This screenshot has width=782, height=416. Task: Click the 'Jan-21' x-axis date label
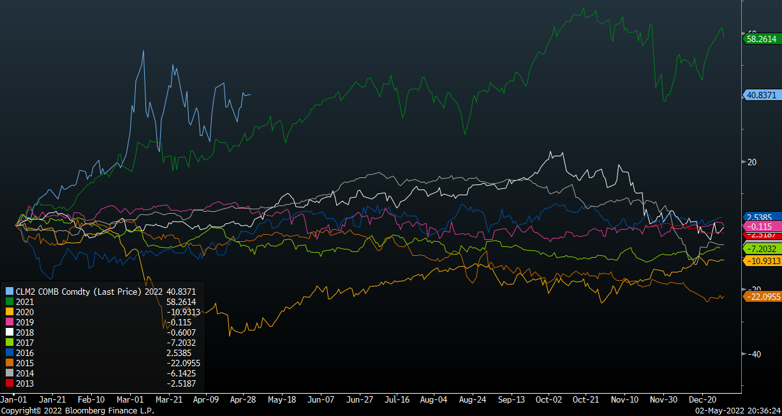pyautogui.click(x=52, y=399)
